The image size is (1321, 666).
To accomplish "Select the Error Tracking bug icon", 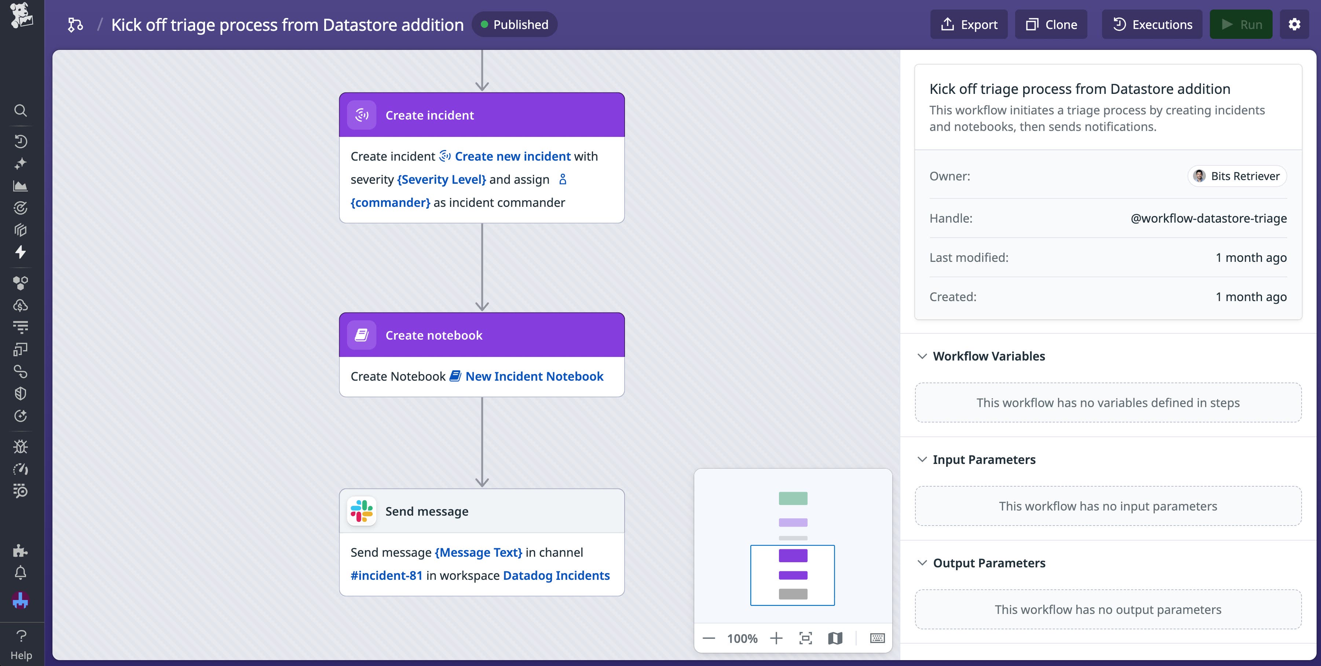I will coord(21,447).
